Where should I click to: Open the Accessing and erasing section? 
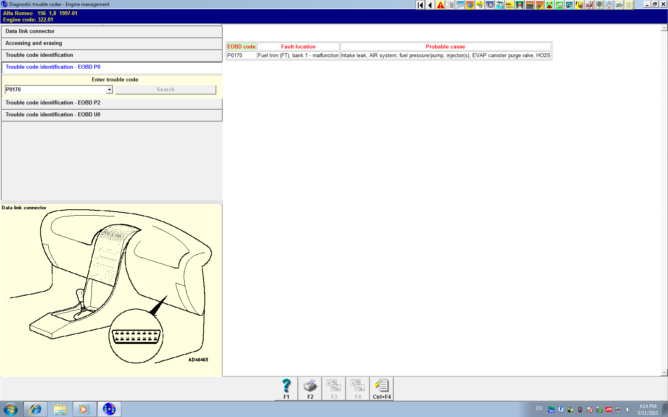tap(111, 43)
